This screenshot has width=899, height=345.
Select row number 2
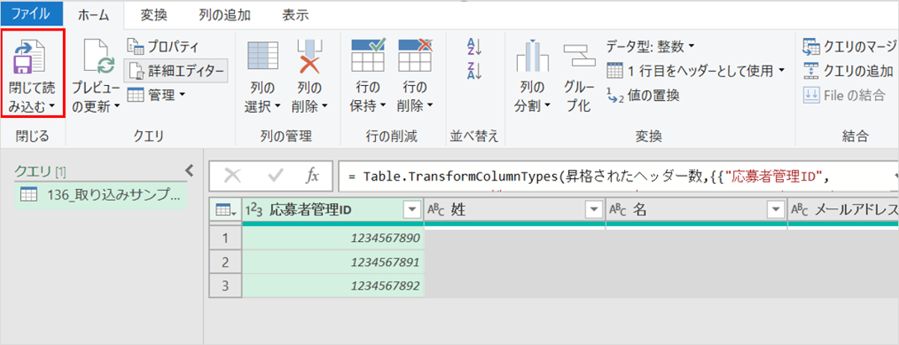(x=225, y=262)
